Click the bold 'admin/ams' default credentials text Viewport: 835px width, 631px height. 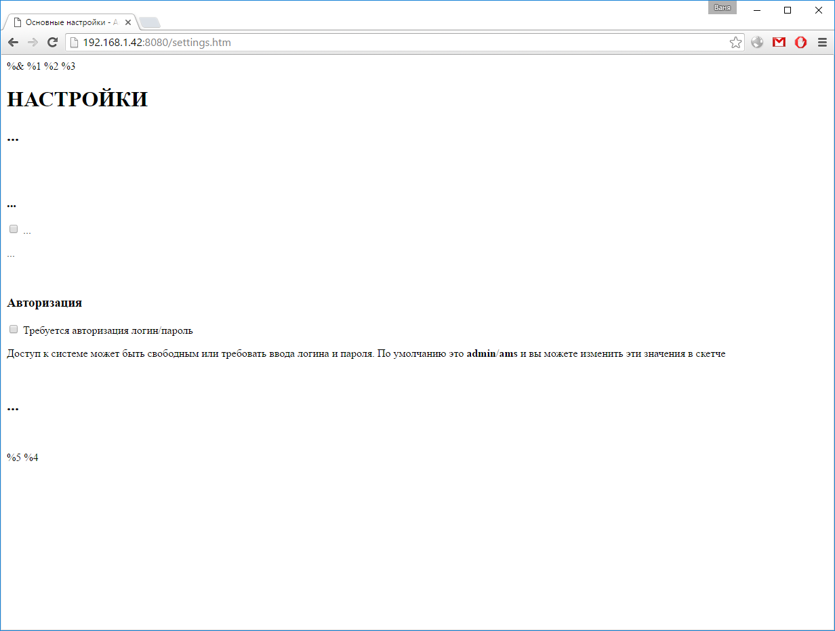(x=492, y=353)
